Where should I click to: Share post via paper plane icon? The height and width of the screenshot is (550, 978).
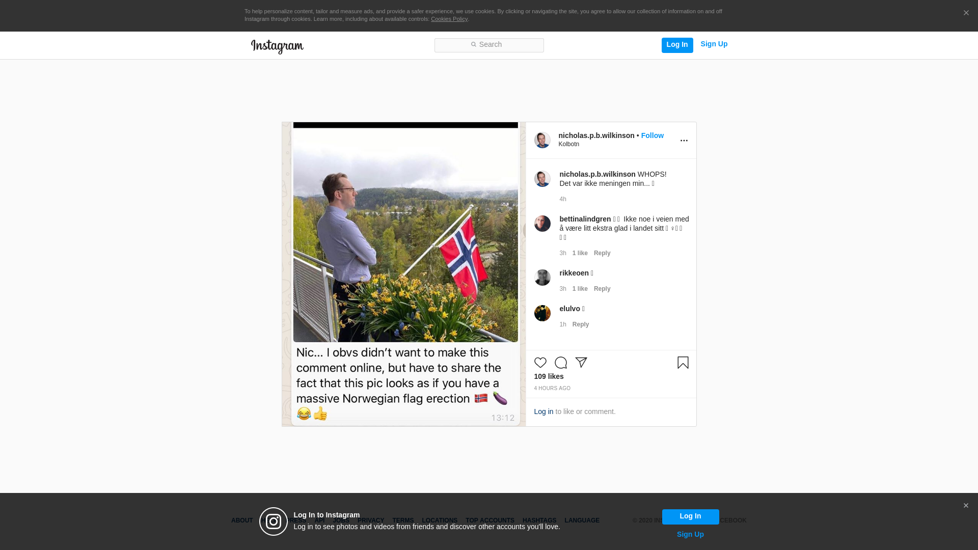581,363
